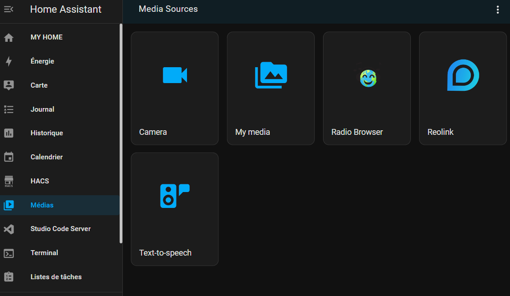Click the Carte map icon
The width and height of the screenshot is (510, 296).
[9, 85]
